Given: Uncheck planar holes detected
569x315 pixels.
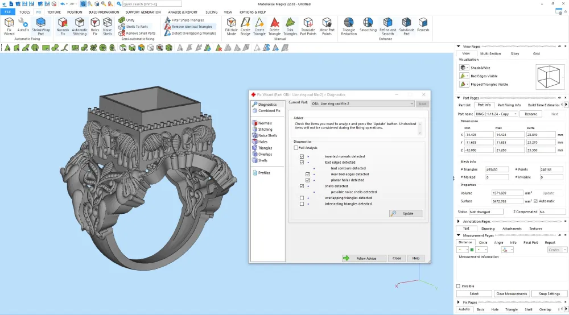Looking at the screenshot, I should click(x=308, y=180).
